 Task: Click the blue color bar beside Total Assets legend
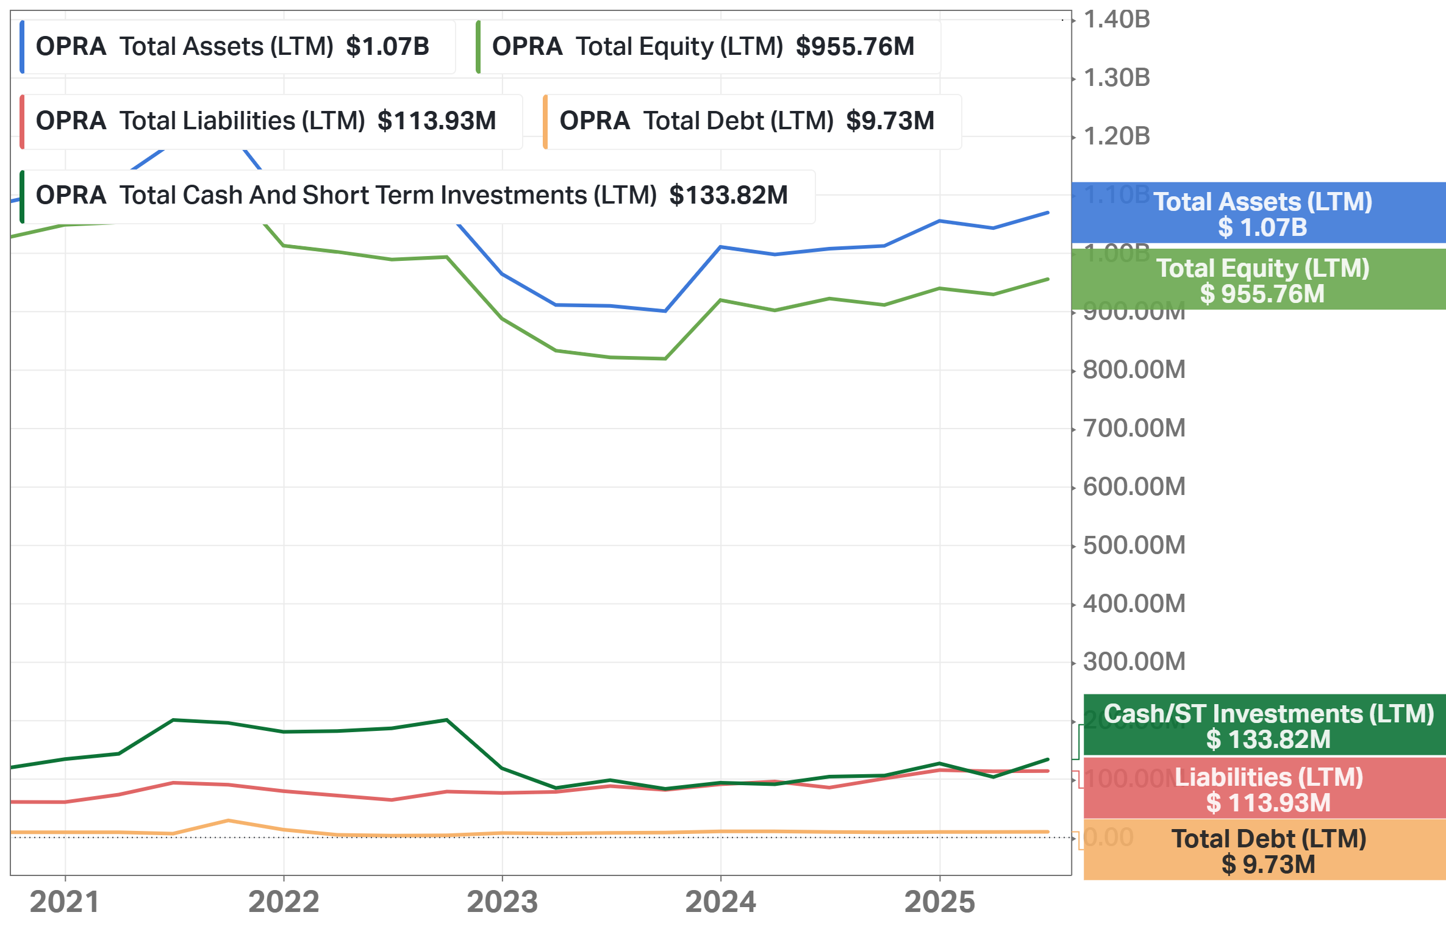22,47
